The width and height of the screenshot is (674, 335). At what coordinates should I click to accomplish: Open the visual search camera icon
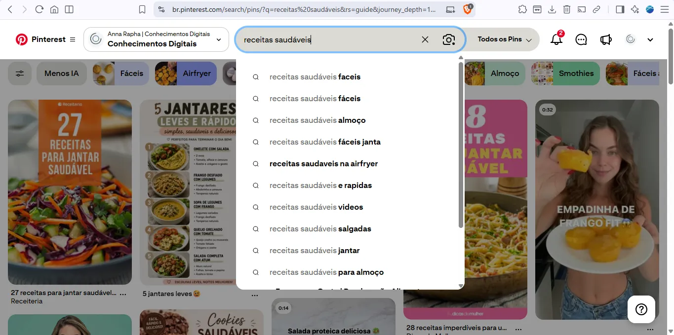coord(449,39)
